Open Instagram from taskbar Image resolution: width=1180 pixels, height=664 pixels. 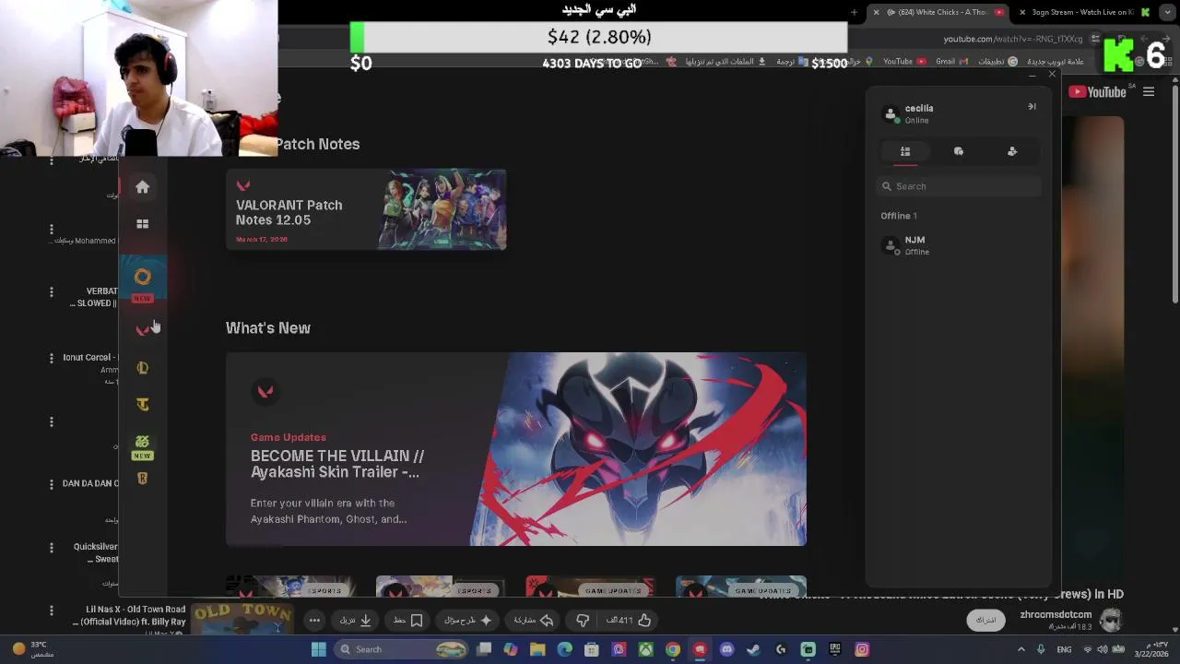(862, 649)
